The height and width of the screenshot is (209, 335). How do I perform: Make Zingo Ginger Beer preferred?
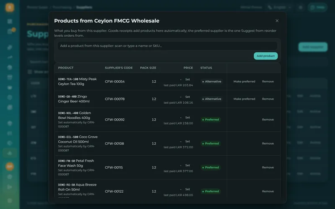244,99
